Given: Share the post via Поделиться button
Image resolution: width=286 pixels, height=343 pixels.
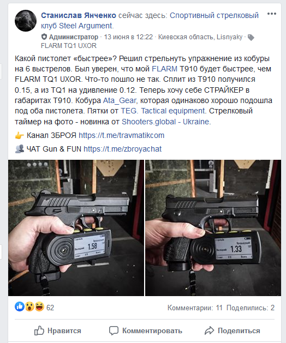Looking at the screenshot, I should (233, 330).
